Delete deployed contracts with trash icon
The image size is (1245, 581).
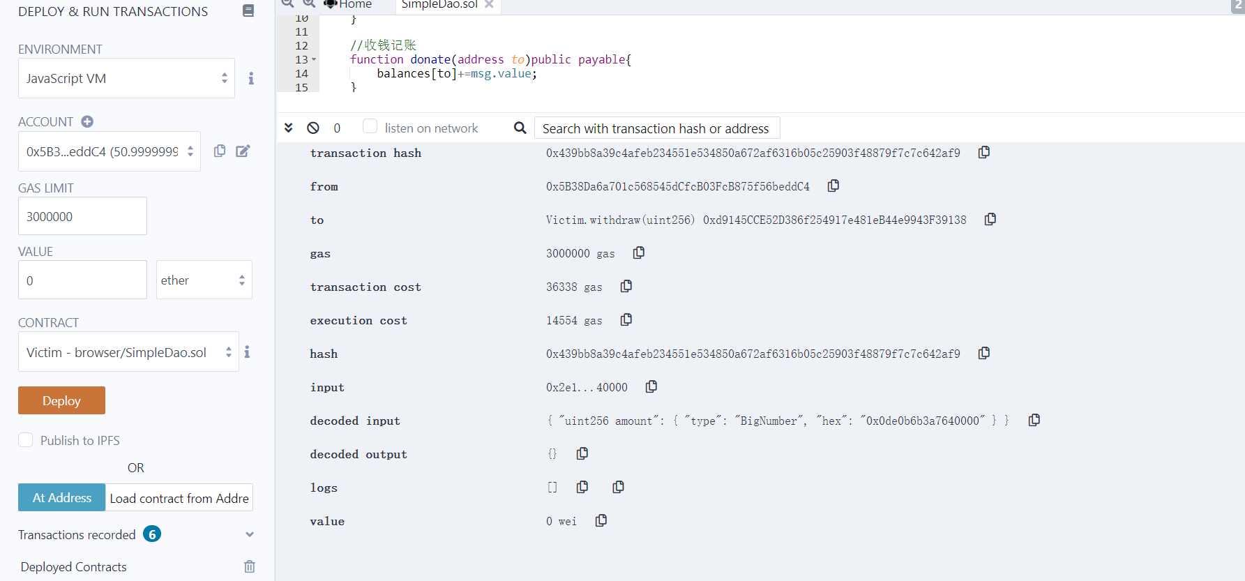click(249, 566)
